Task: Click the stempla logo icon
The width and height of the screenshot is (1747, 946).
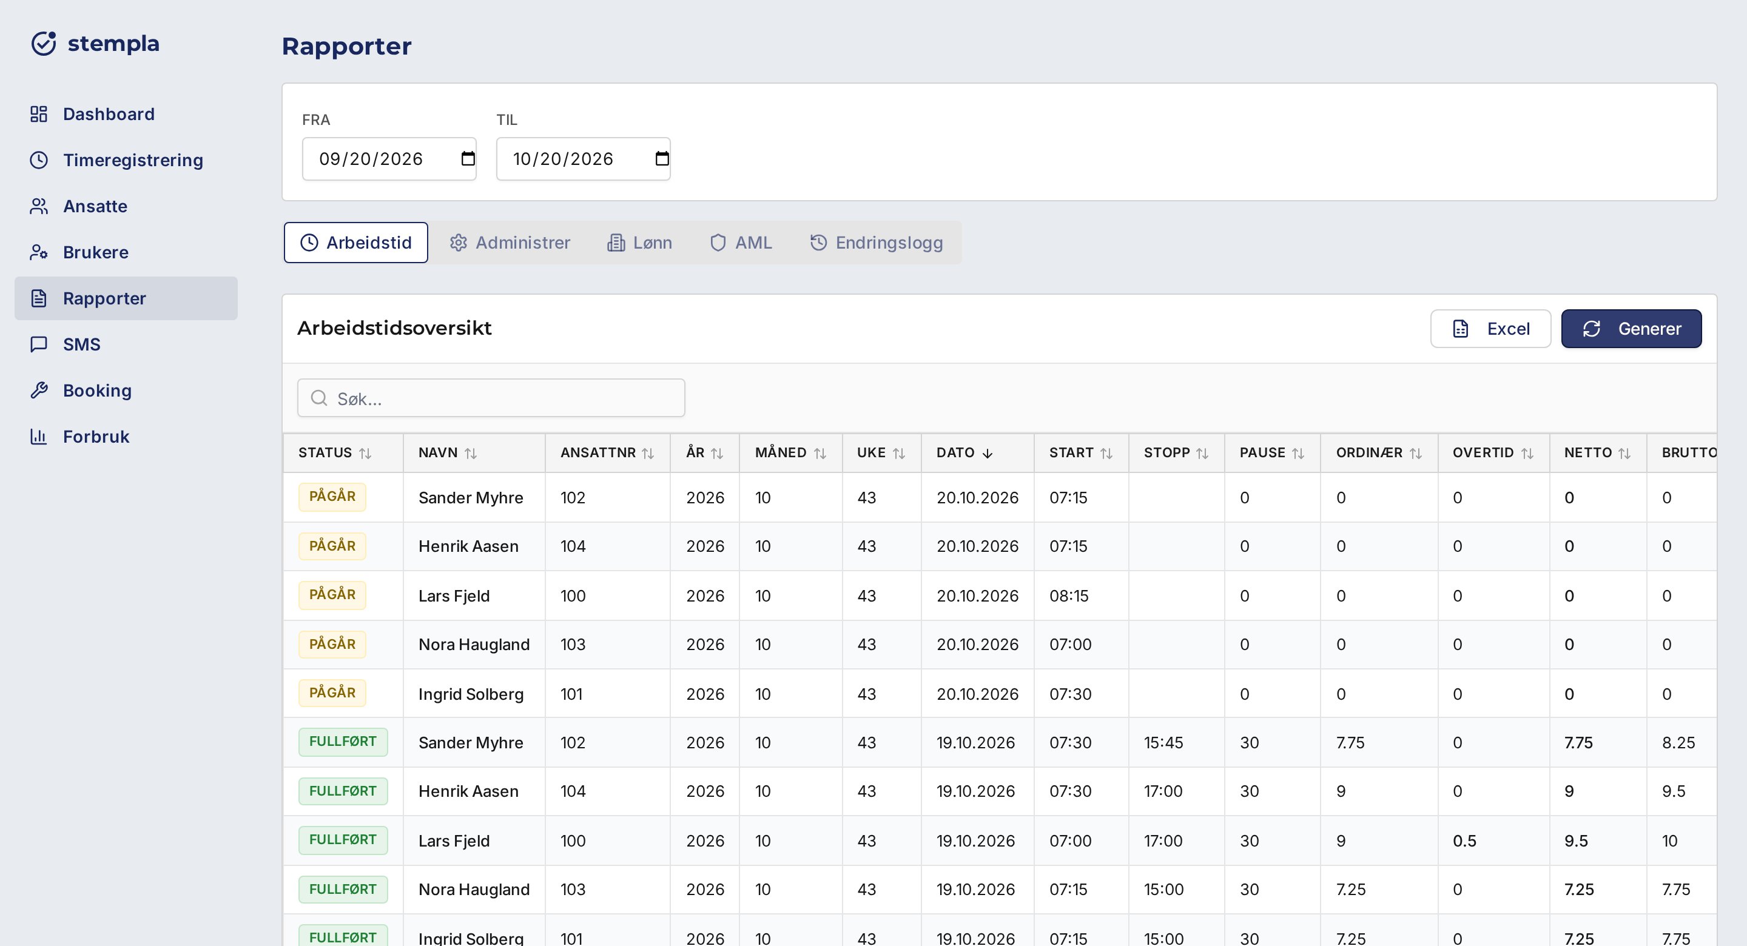Action: click(x=44, y=44)
